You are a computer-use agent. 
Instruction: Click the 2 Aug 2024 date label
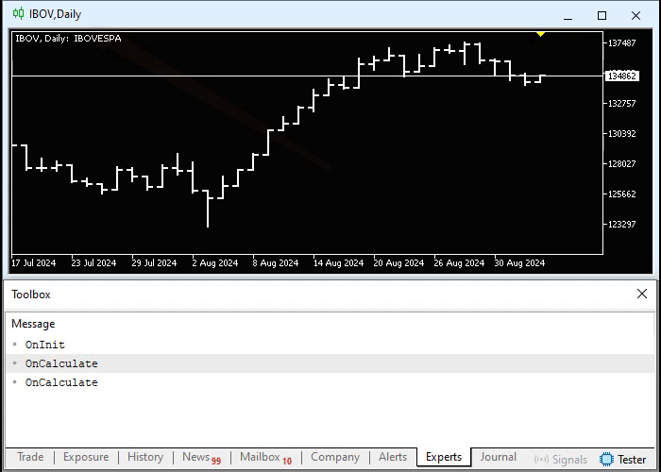click(x=215, y=263)
